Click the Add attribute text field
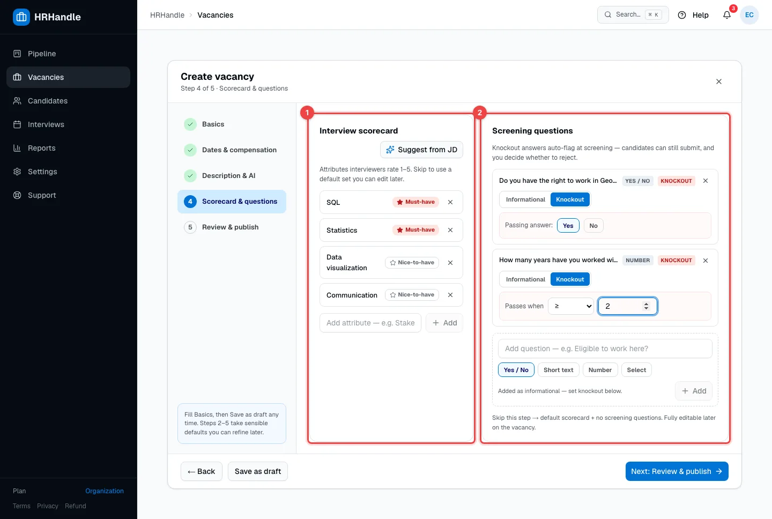The image size is (772, 519). (x=370, y=323)
